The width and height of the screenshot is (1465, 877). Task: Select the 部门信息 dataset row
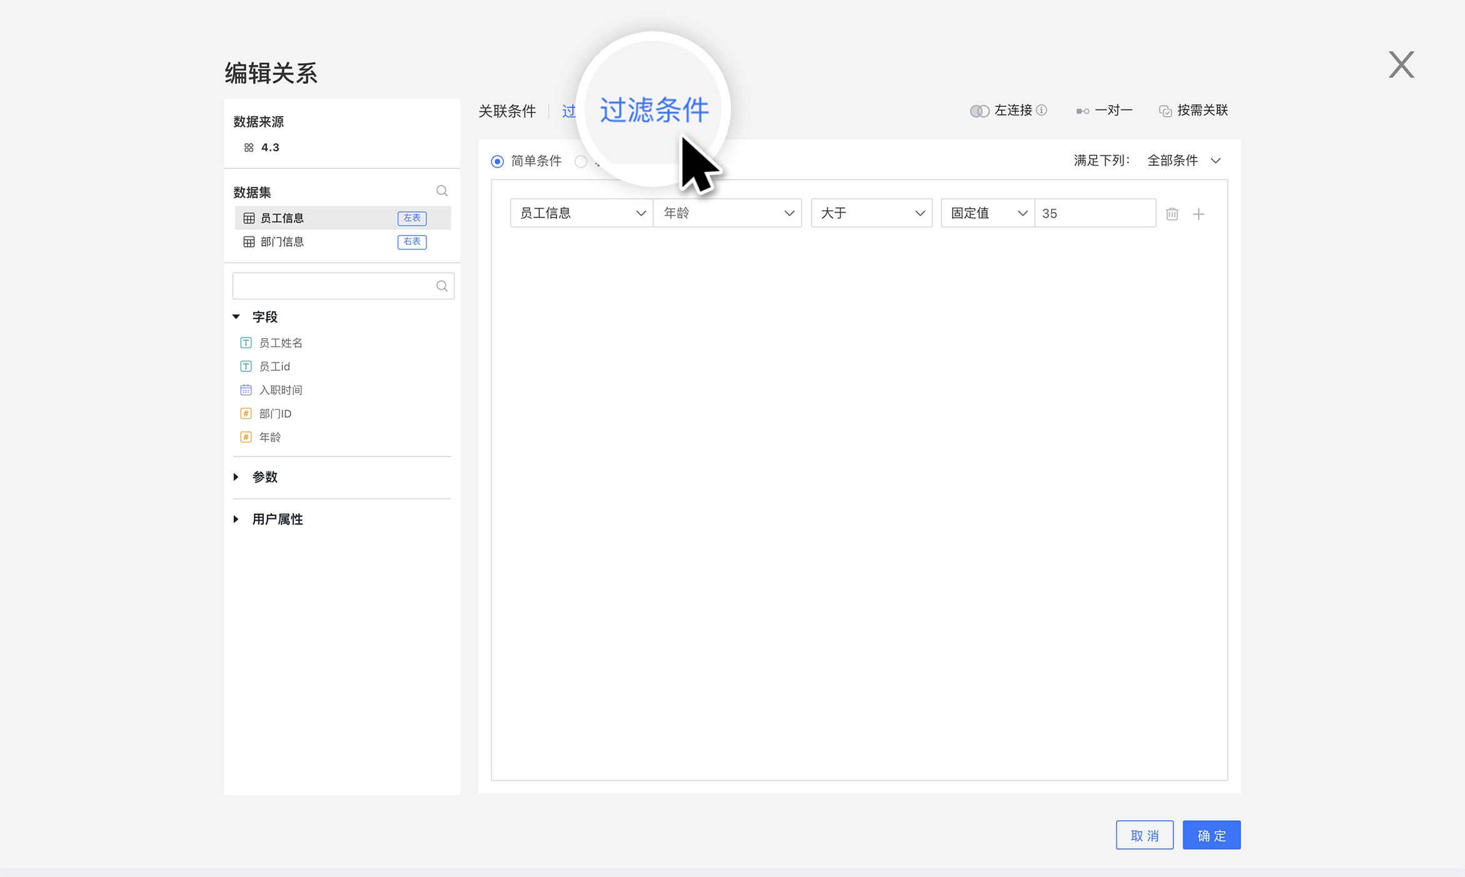(343, 242)
